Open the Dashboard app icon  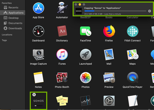pyautogui.click(x=38, y=31)
